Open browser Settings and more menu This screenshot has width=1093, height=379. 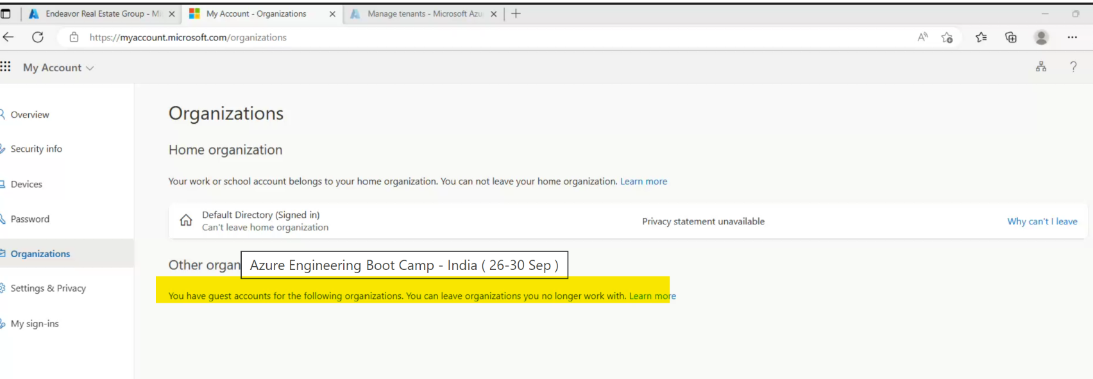pyautogui.click(x=1072, y=37)
